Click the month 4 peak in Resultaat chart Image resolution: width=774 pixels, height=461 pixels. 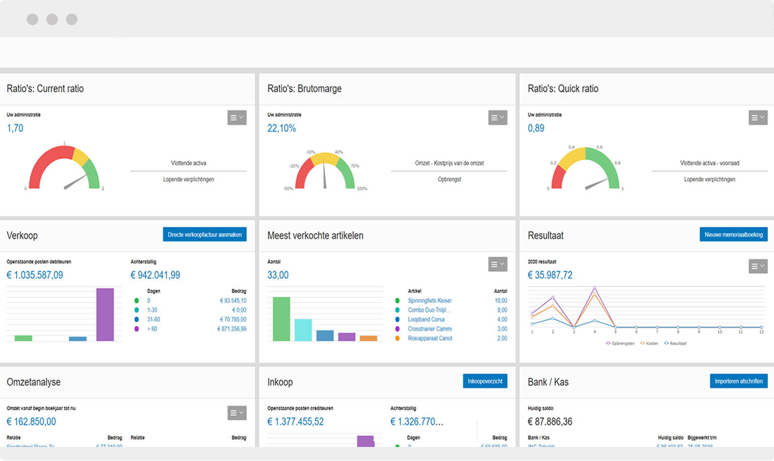[594, 288]
